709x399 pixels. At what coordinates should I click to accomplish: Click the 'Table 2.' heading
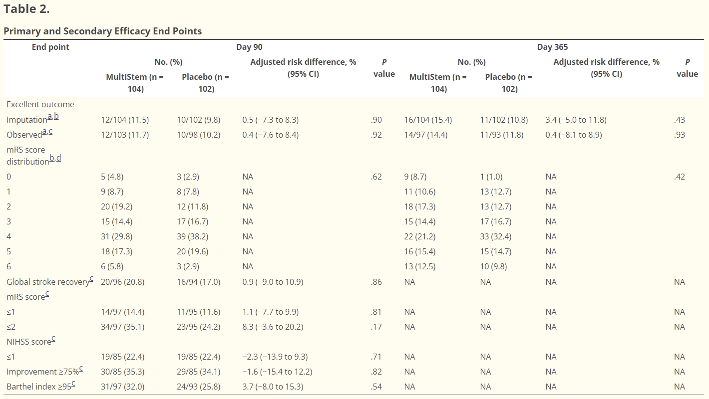point(26,9)
